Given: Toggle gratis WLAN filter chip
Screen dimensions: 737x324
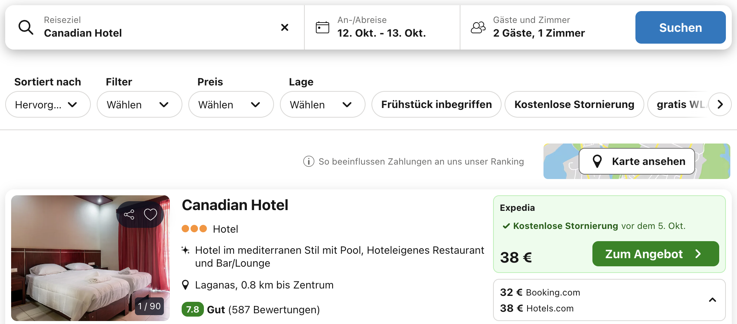Looking at the screenshot, I should pyautogui.click(x=678, y=105).
